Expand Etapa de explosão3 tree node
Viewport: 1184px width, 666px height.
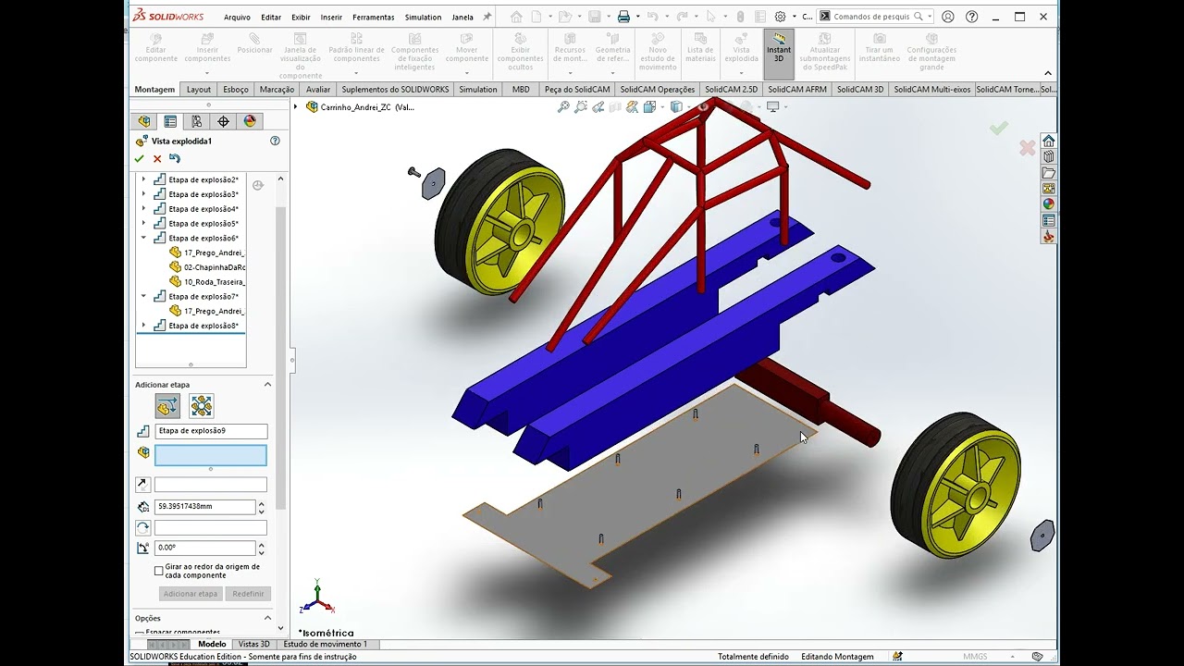(143, 194)
